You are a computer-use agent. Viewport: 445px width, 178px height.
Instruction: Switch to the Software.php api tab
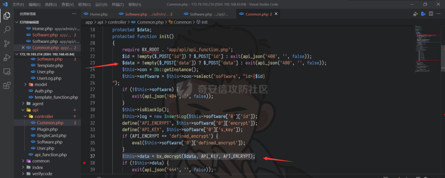tap(209, 14)
